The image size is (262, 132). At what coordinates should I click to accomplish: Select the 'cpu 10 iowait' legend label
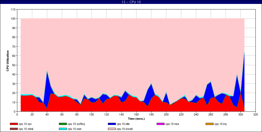(125, 129)
